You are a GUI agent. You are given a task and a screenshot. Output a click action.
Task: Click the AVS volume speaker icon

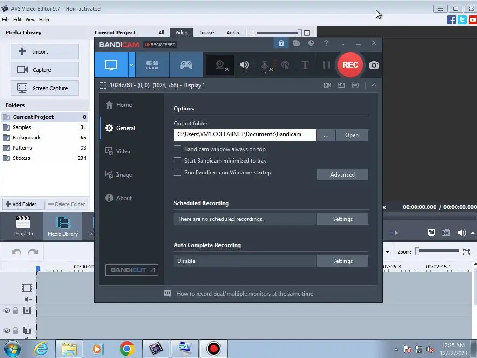pyautogui.click(x=462, y=233)
